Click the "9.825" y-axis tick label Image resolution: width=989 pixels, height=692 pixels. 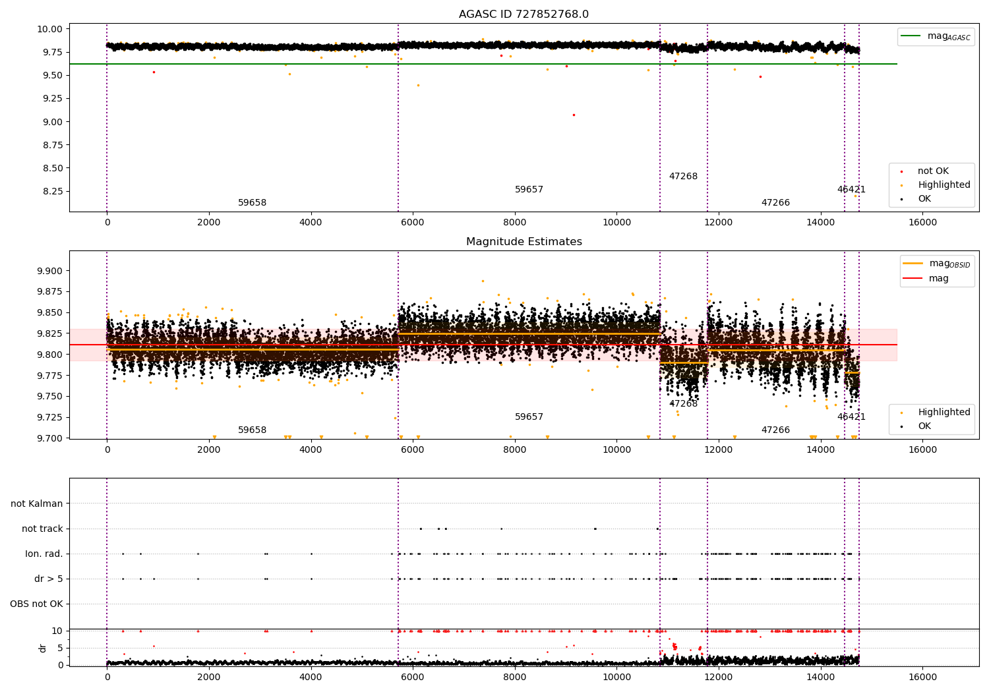tap(50, 333)
